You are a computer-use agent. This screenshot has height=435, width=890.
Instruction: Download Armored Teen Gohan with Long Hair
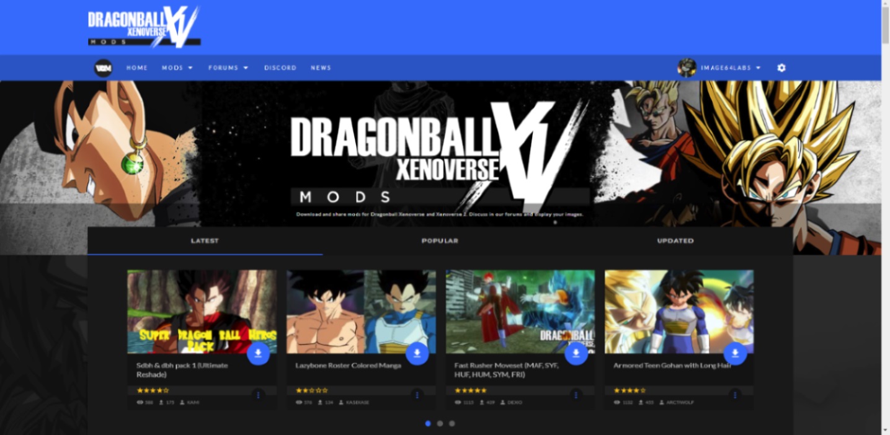pos(735,353)
